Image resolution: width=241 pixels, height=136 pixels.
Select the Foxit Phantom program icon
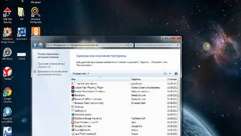73,122
